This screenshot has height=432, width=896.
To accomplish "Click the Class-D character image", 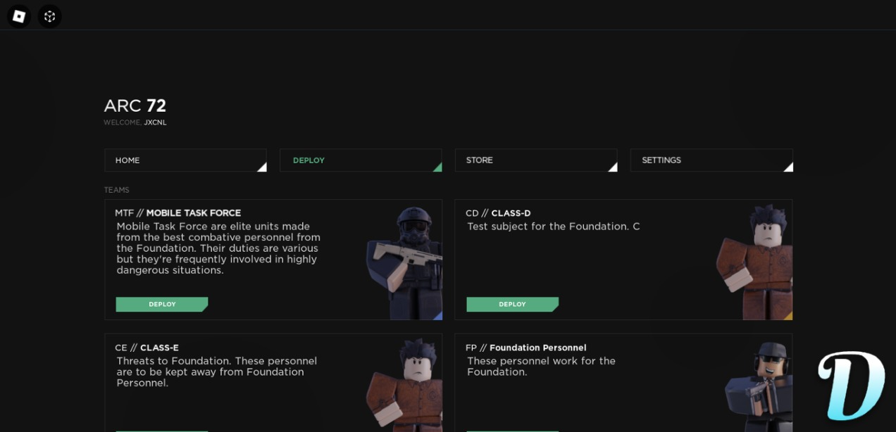I will click(756, 262).
